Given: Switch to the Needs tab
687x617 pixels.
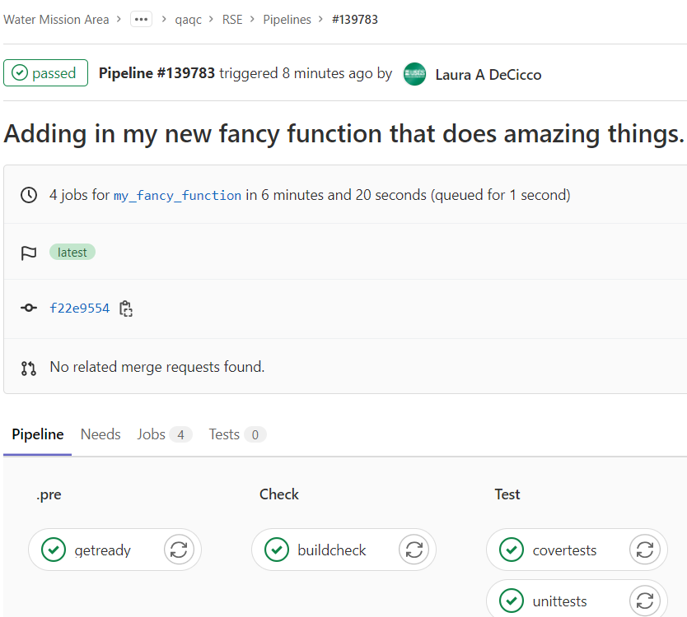Looking at the screenshot, I should [100, 434].
